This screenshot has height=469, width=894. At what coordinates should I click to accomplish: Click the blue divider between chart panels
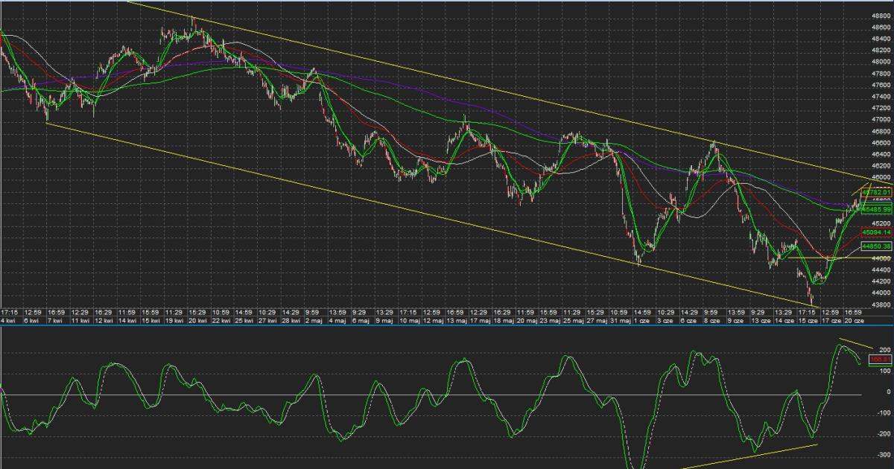point(447,325)
